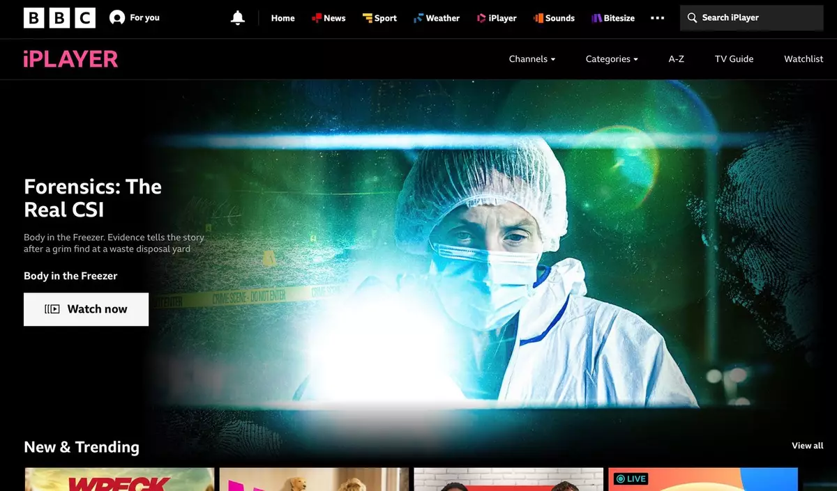Open notifications via the bell icon
The height and width of the screenshot is (491, 837).
tap(237, 17)
